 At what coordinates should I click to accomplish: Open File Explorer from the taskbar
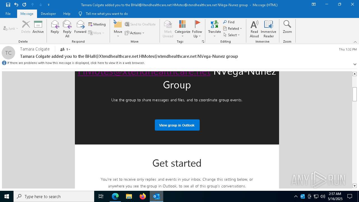[x=129, y=196]
